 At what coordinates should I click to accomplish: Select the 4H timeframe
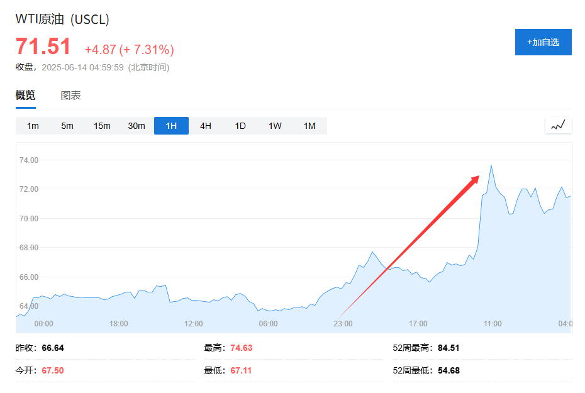click(x=205, y=125)
